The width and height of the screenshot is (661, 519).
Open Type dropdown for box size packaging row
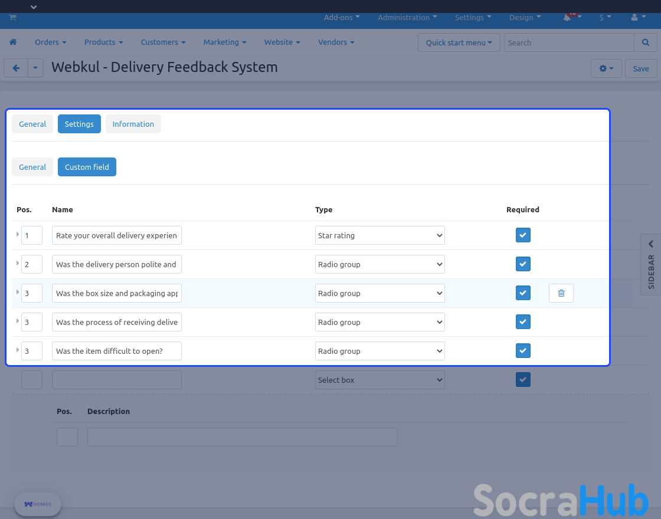click(x=380, y=293)
